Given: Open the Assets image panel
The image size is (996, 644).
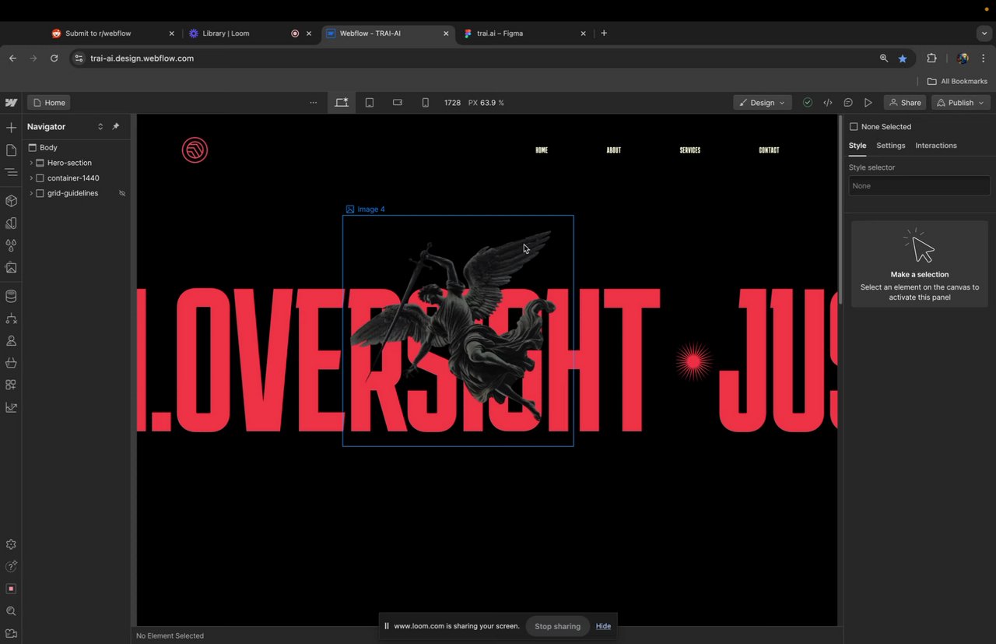Looking at the screenshot, I should point(11,268).
